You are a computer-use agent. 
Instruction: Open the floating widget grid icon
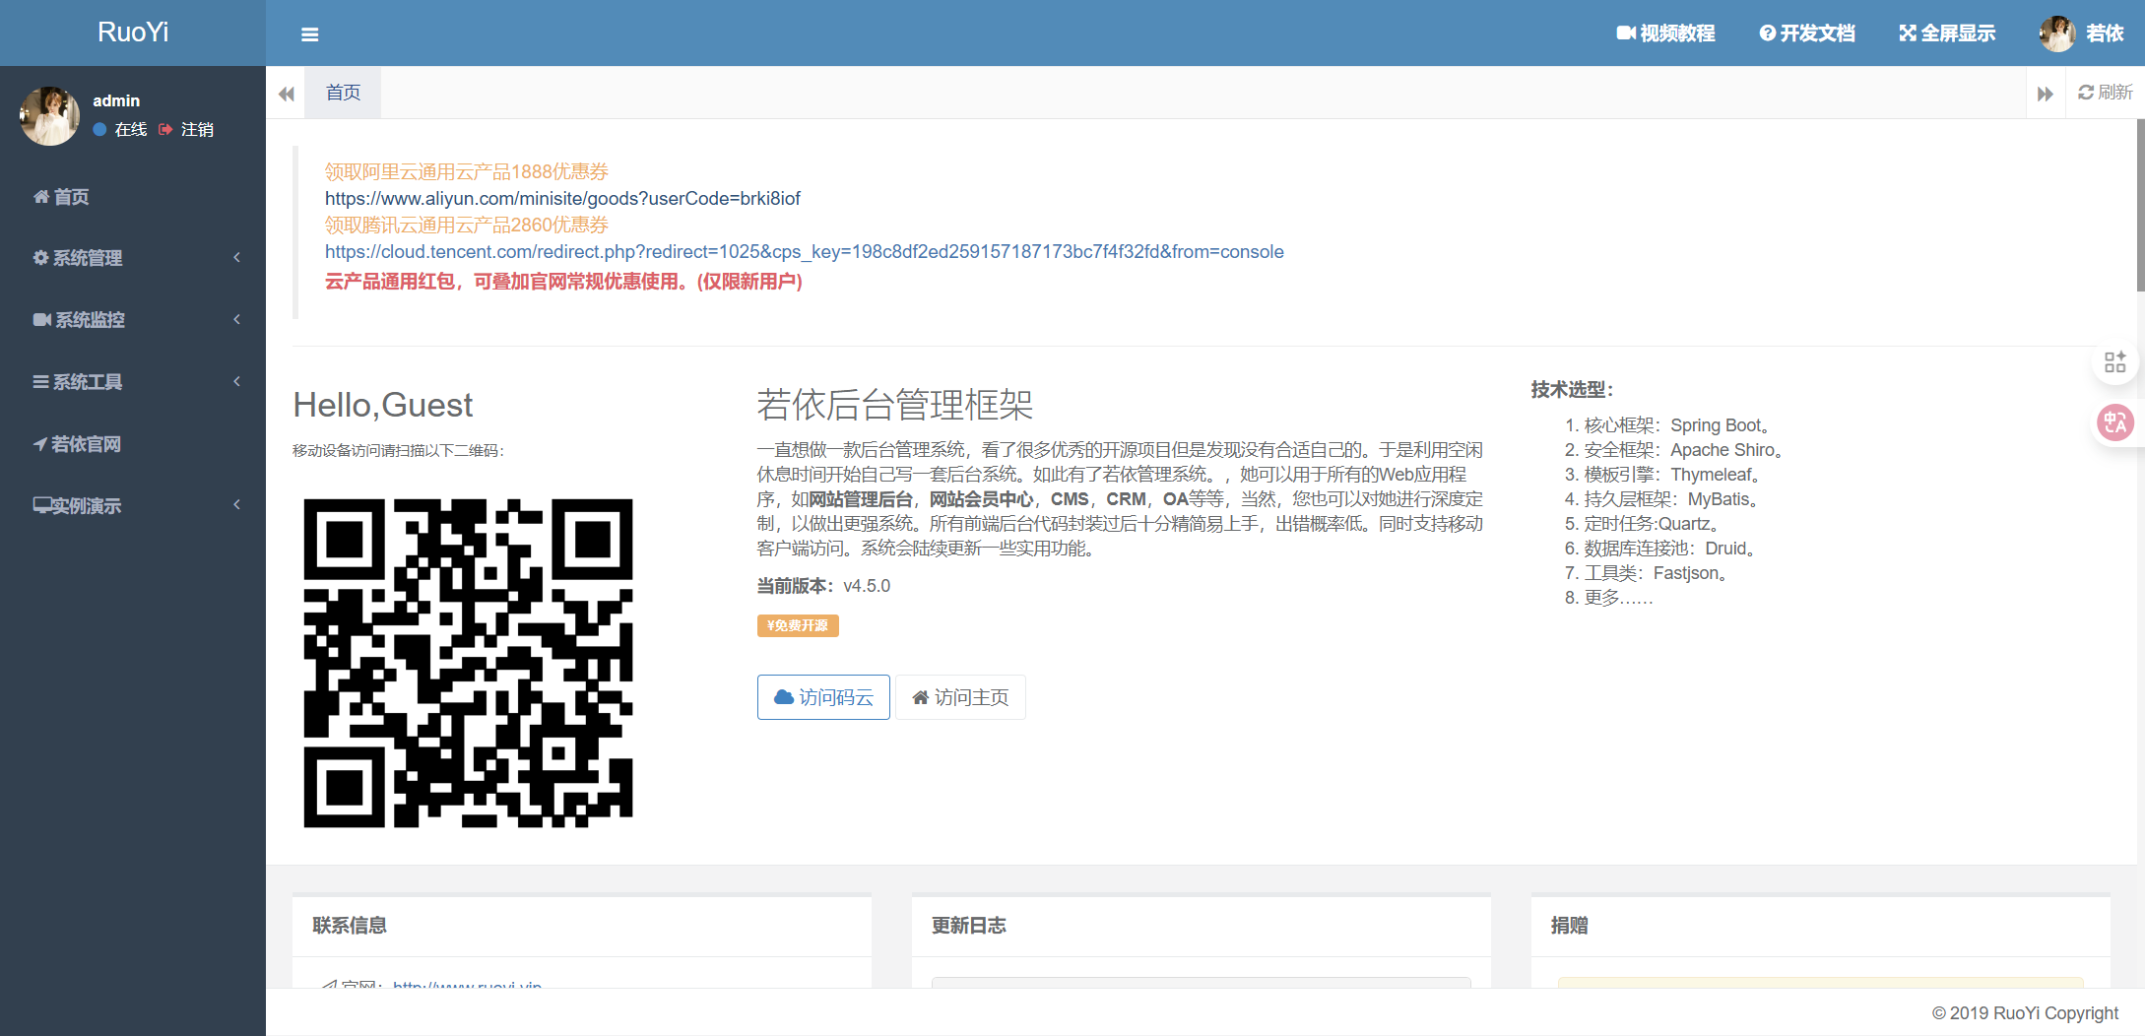pos(2115,361)
